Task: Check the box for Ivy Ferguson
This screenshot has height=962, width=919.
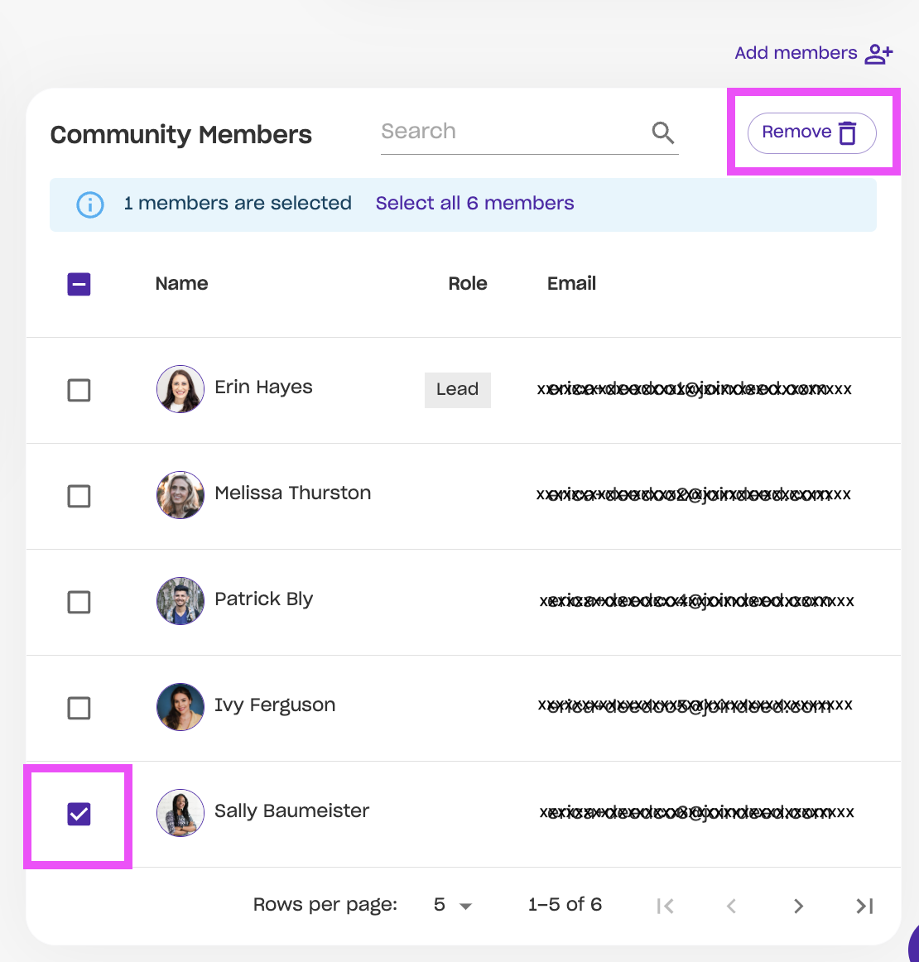Action: coord(79,708)
